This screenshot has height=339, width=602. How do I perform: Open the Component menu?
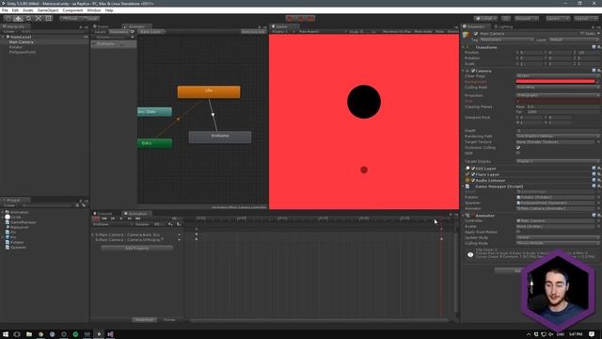[72, 10]
